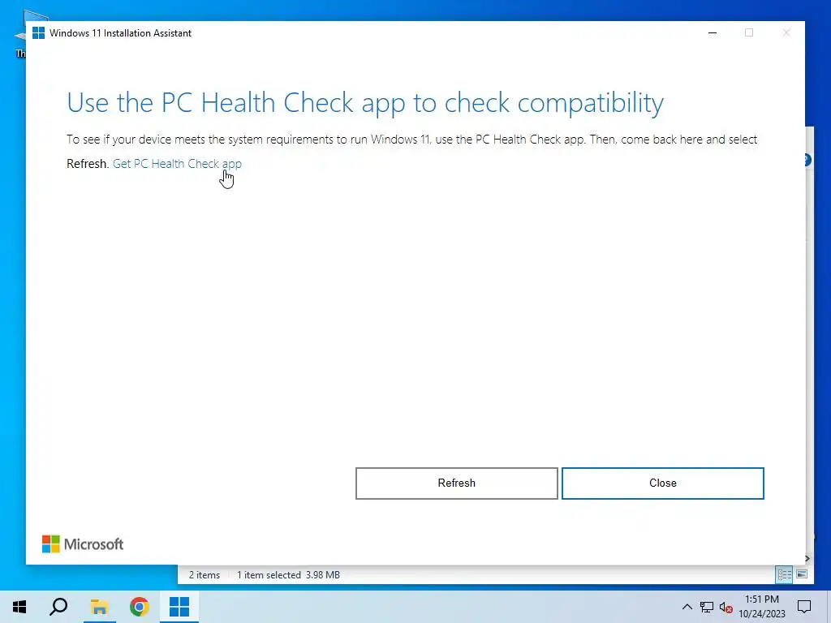Screen dimensions: 831x623
Task: Open the network status tray icon
Action: 707,607
